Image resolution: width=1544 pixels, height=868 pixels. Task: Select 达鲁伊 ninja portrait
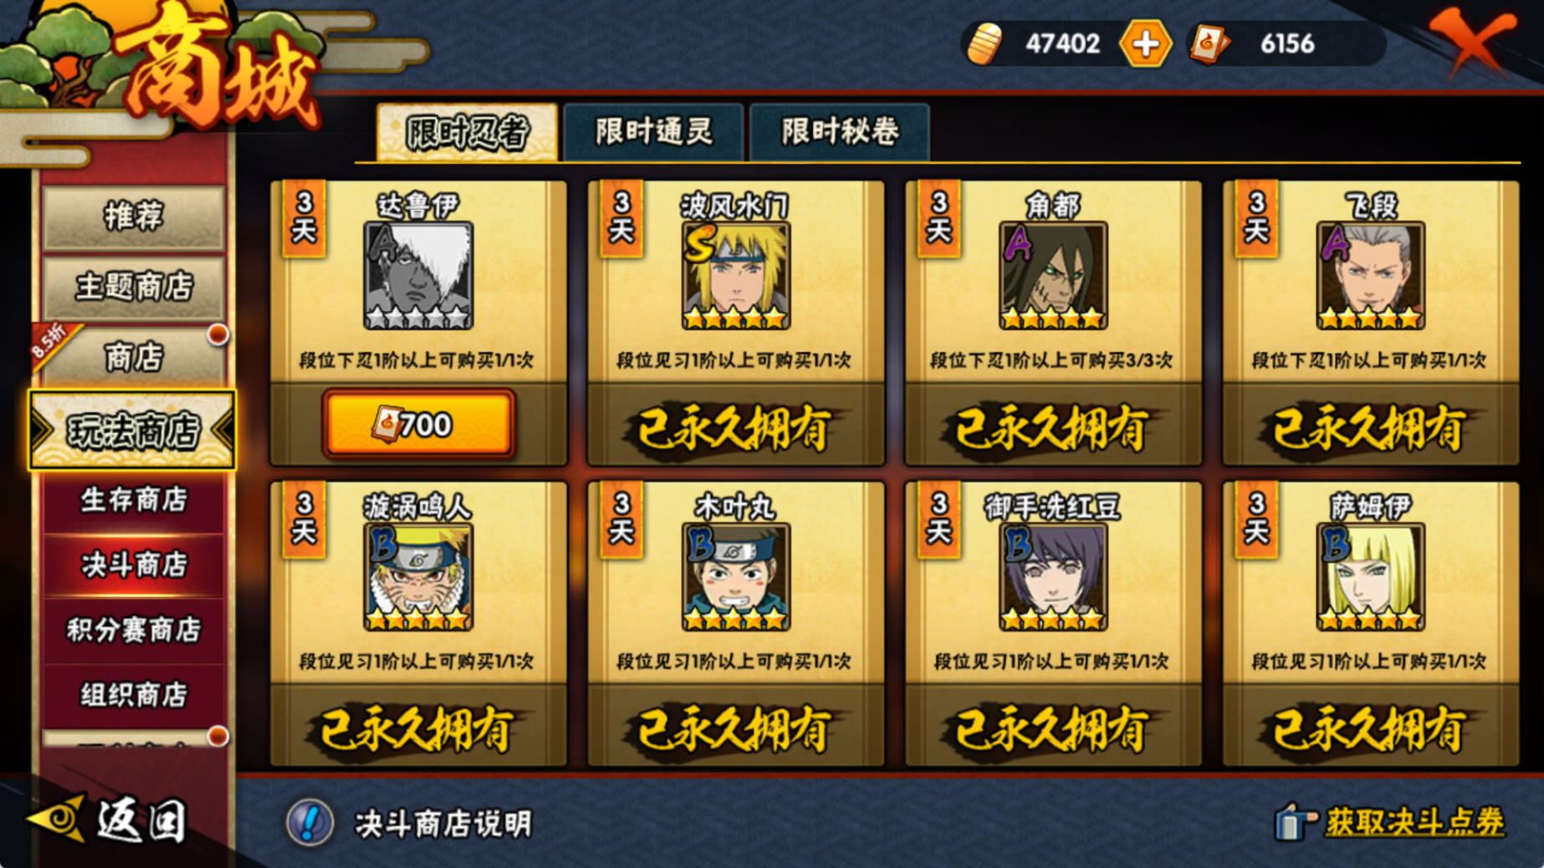pyautogui.click(x=418, y=275)
